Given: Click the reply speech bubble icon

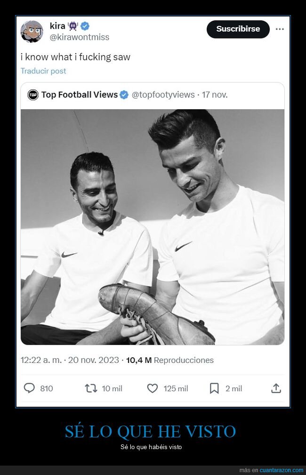Looking at the screenshot, I should pyautogui.click(x=30, y=388).
